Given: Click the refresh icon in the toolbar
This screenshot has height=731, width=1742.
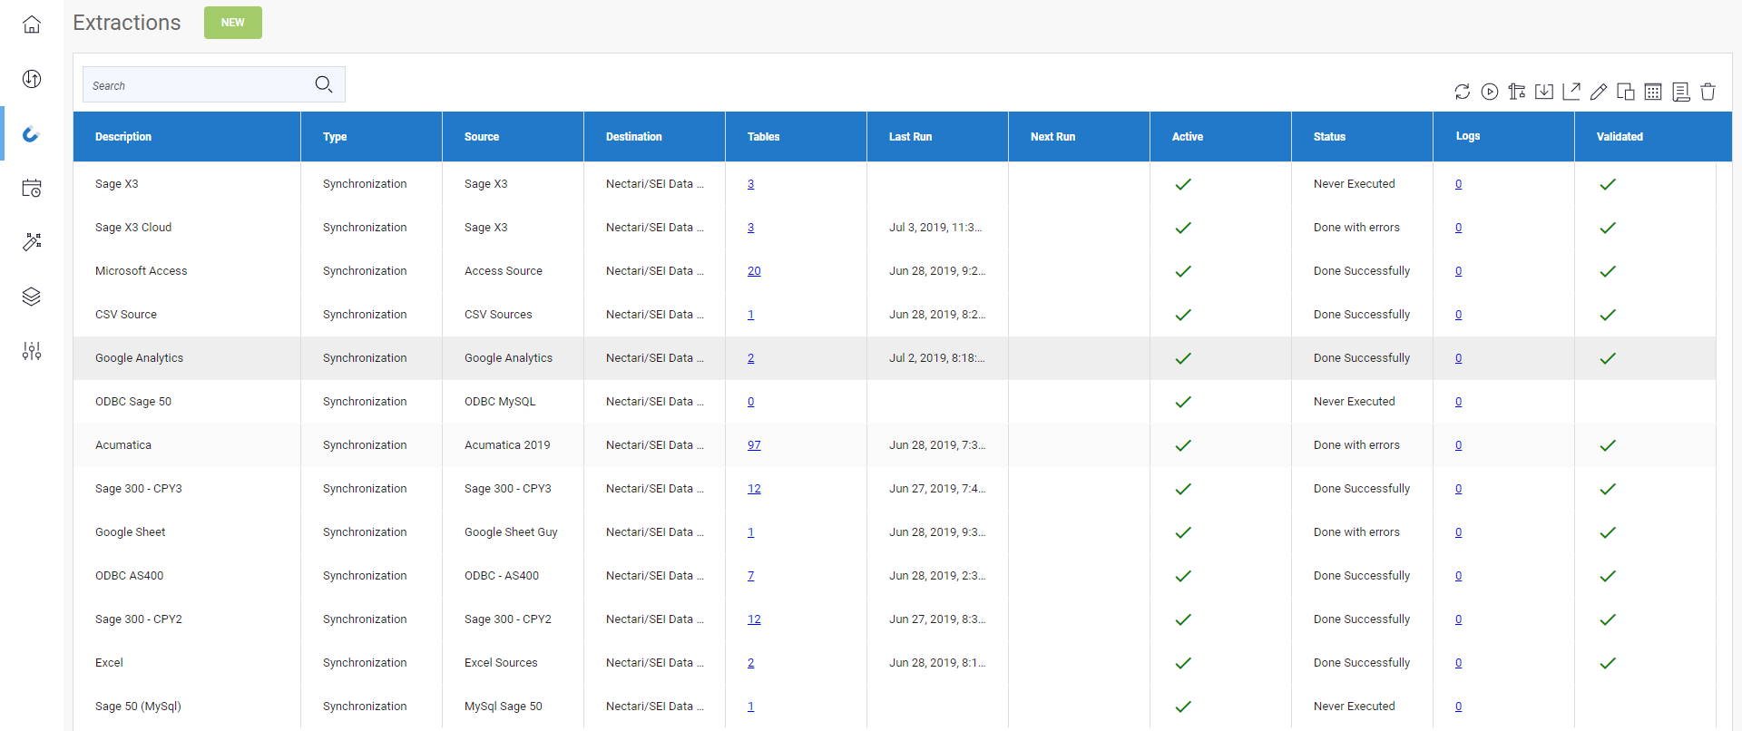Looking at the screenshot, I should click(1462, 92).
